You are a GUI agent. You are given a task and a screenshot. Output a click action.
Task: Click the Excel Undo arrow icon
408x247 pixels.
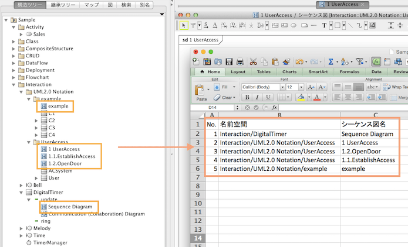(x=299, y=61)
